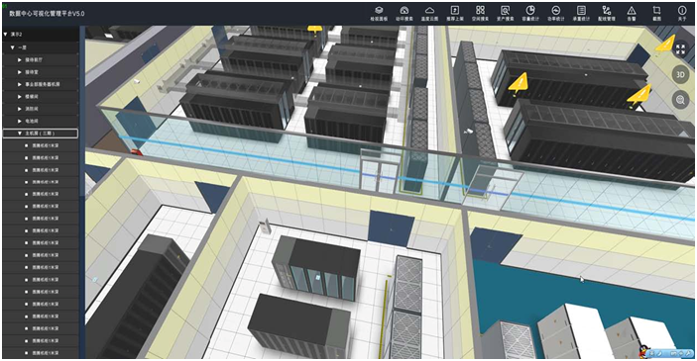Expand the 事业部服务器机房 tree node
The width and height of the screenshot is (697, 361).
(20, 84)
